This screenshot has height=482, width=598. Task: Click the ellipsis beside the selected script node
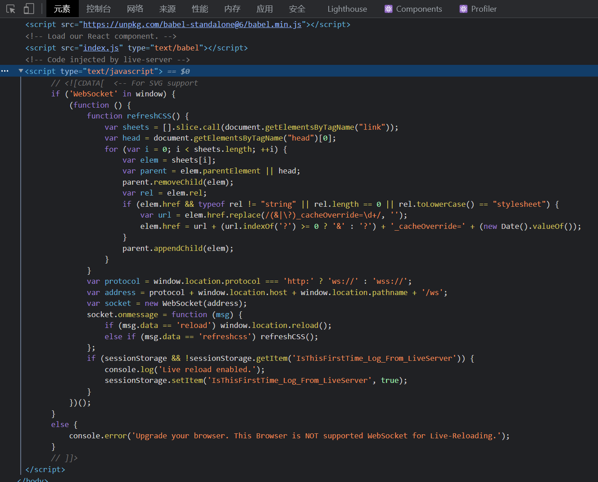pyautogui.click(x=5, y=71)
